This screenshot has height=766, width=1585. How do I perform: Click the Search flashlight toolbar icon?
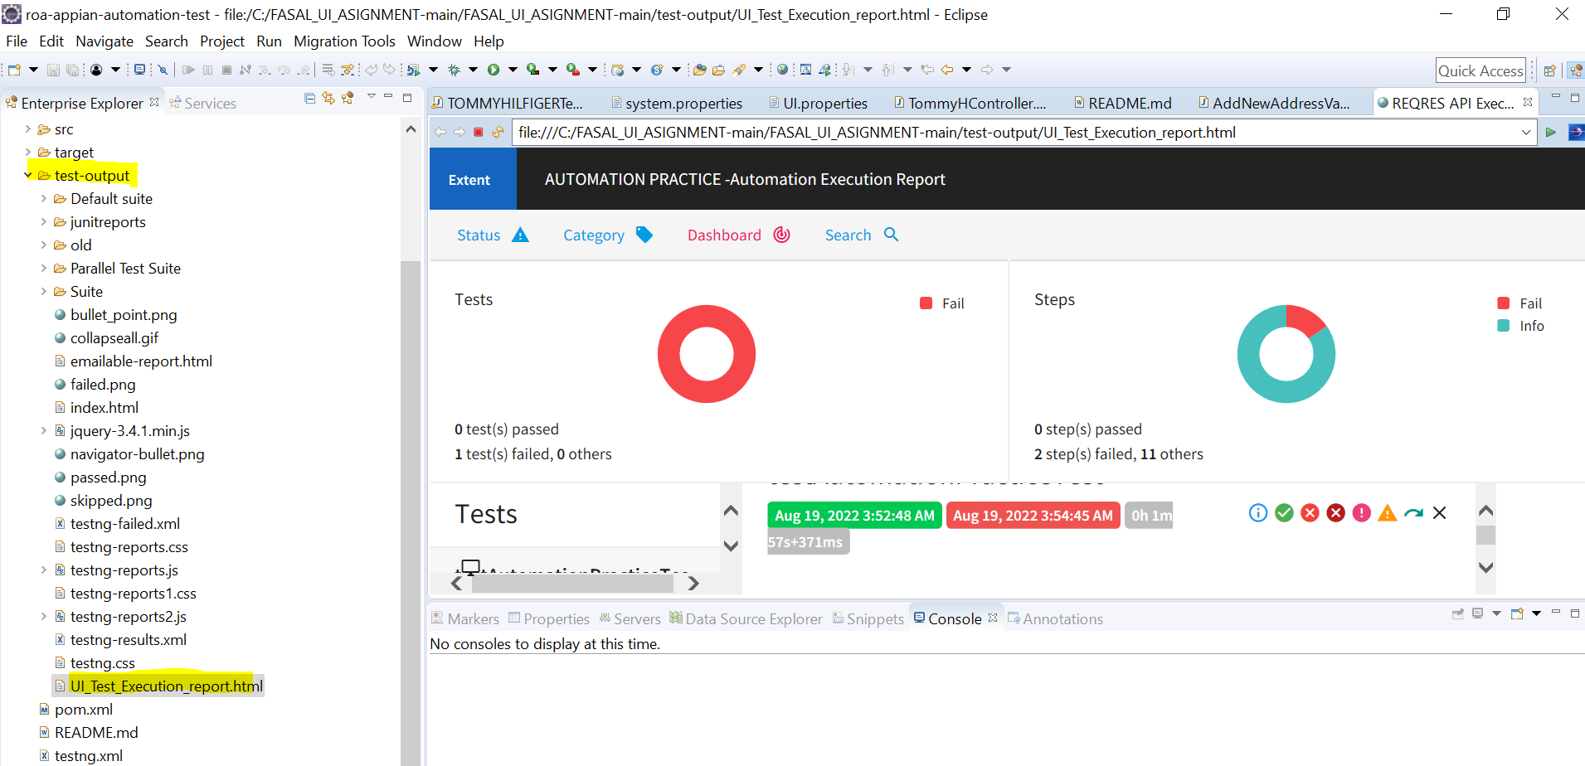tap(738, 70)
